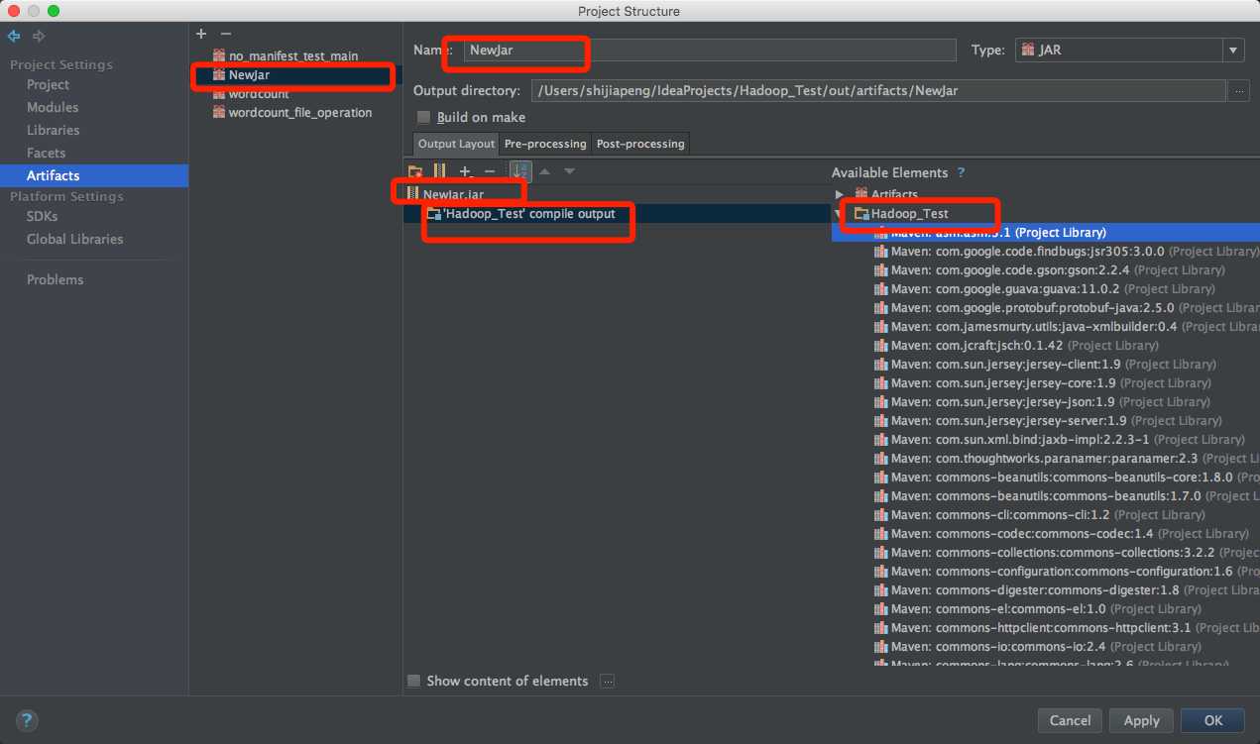Viewport: 1260px width, 744px height.
Task: Select Maven jersey-client:1.9 library
Action: pos(1046,364)
